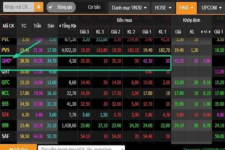Click the left arrow beside Tổng KL
225x150 pixels.
pyautogui.click(x=60, y=26)
